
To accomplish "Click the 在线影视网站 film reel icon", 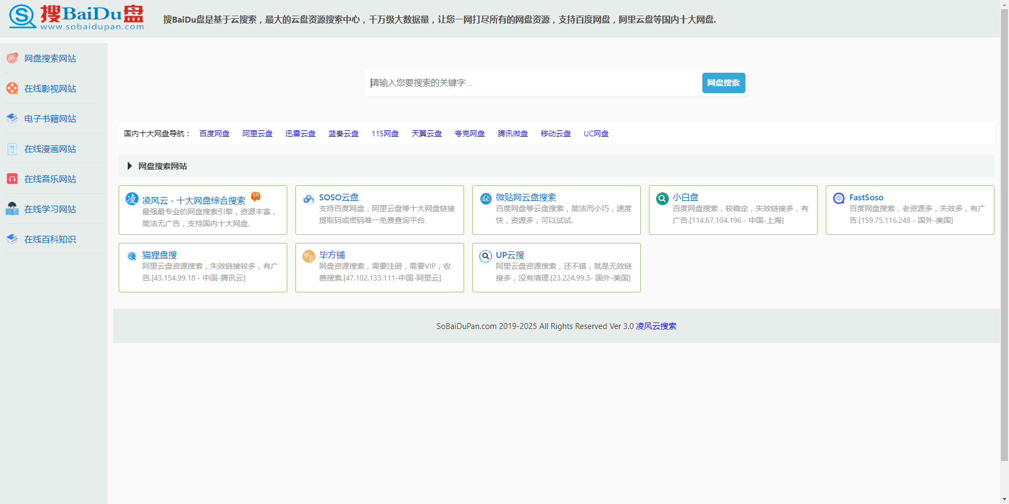I will tap(12, 88).
